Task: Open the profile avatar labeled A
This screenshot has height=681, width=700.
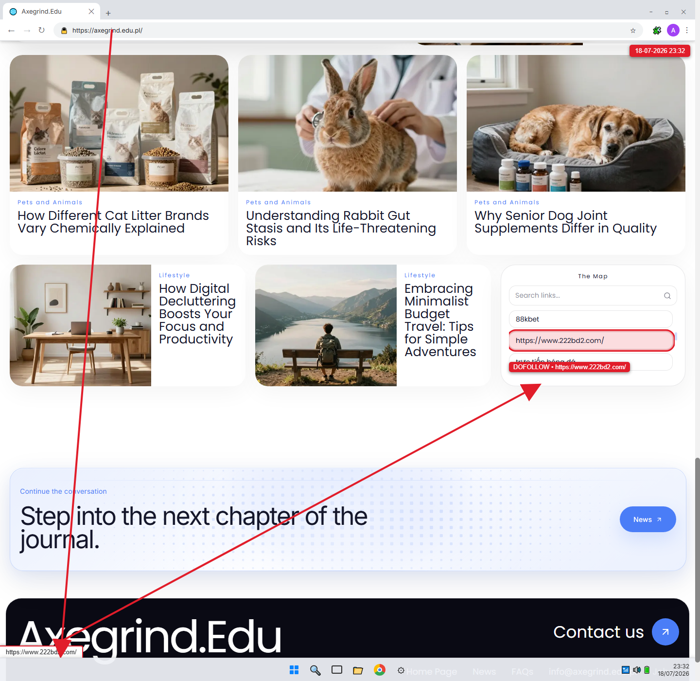Action: coord(673,30)
